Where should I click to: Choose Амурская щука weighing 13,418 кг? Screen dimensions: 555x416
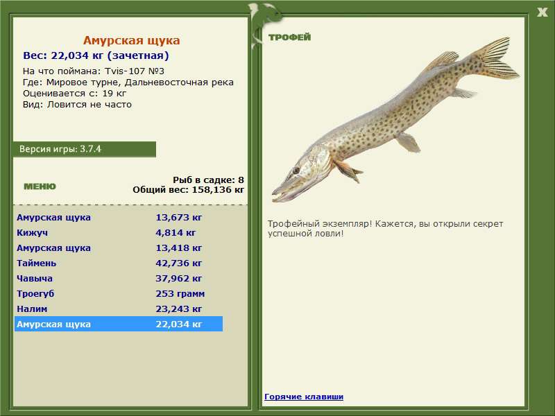pyautogui.click(x=118, y=248)
